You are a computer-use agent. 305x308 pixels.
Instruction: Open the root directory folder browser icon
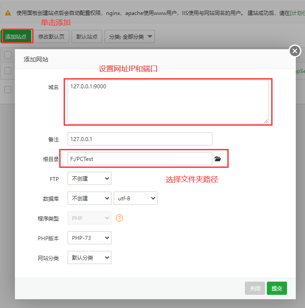tap(218, 159)
